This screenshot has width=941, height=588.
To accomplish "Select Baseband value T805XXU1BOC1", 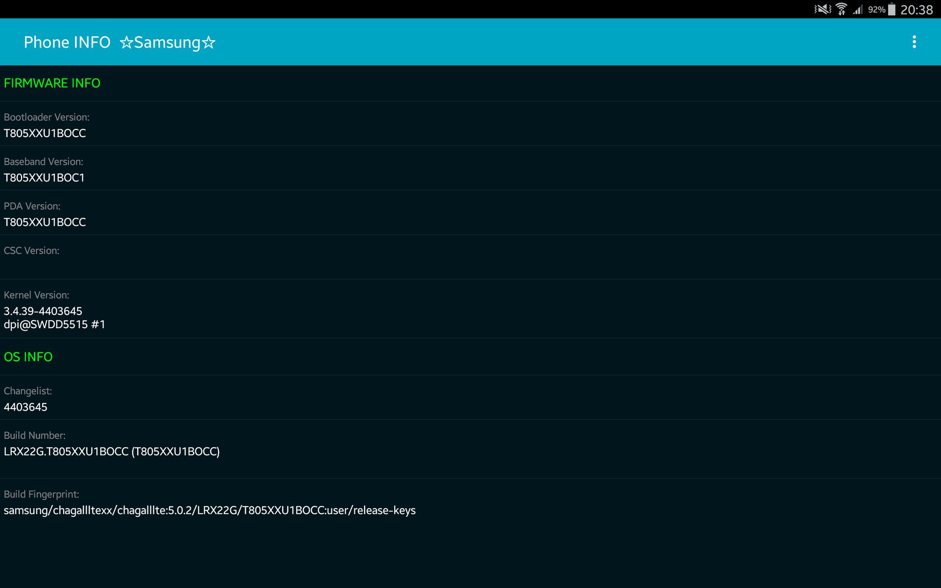I will [x=44, y=178].
